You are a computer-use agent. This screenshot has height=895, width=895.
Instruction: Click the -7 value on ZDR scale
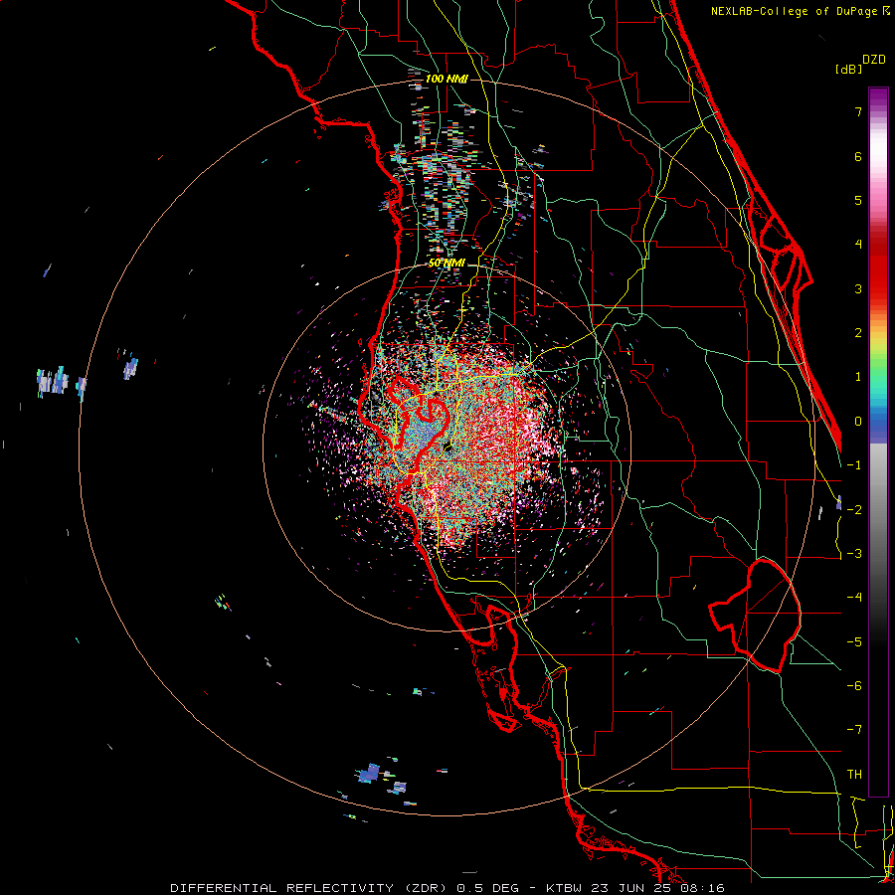point(854,730)
